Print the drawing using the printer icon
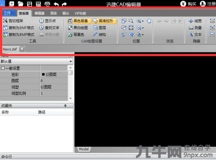This screenshot has height=160, width=216. click(48, 4)
